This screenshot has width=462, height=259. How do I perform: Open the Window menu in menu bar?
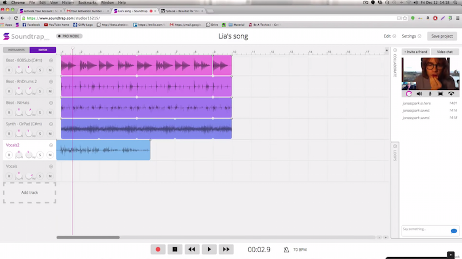click(x=107, y=2)
